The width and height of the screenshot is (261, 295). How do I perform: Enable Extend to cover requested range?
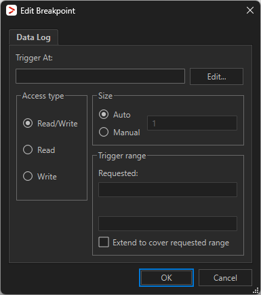pyautogui.click(x=164, y=243)
